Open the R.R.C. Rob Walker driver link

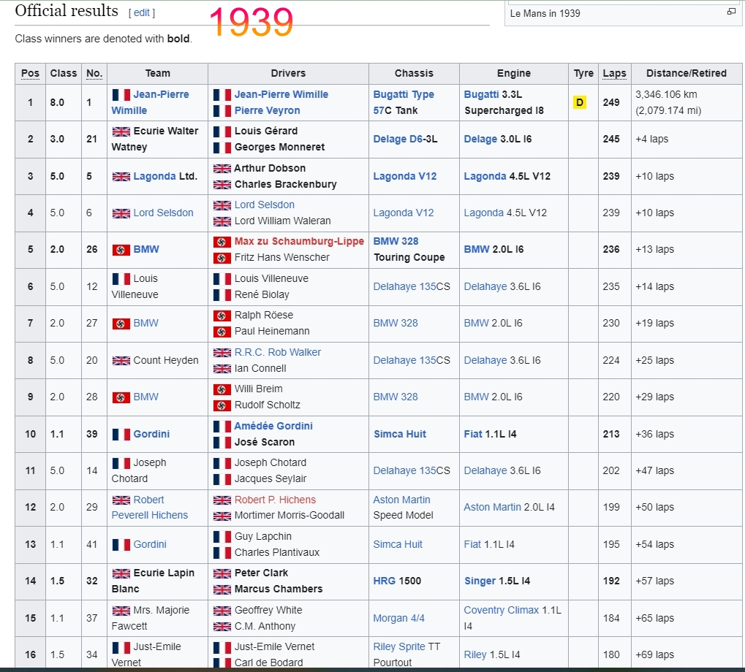coord(278,353)
